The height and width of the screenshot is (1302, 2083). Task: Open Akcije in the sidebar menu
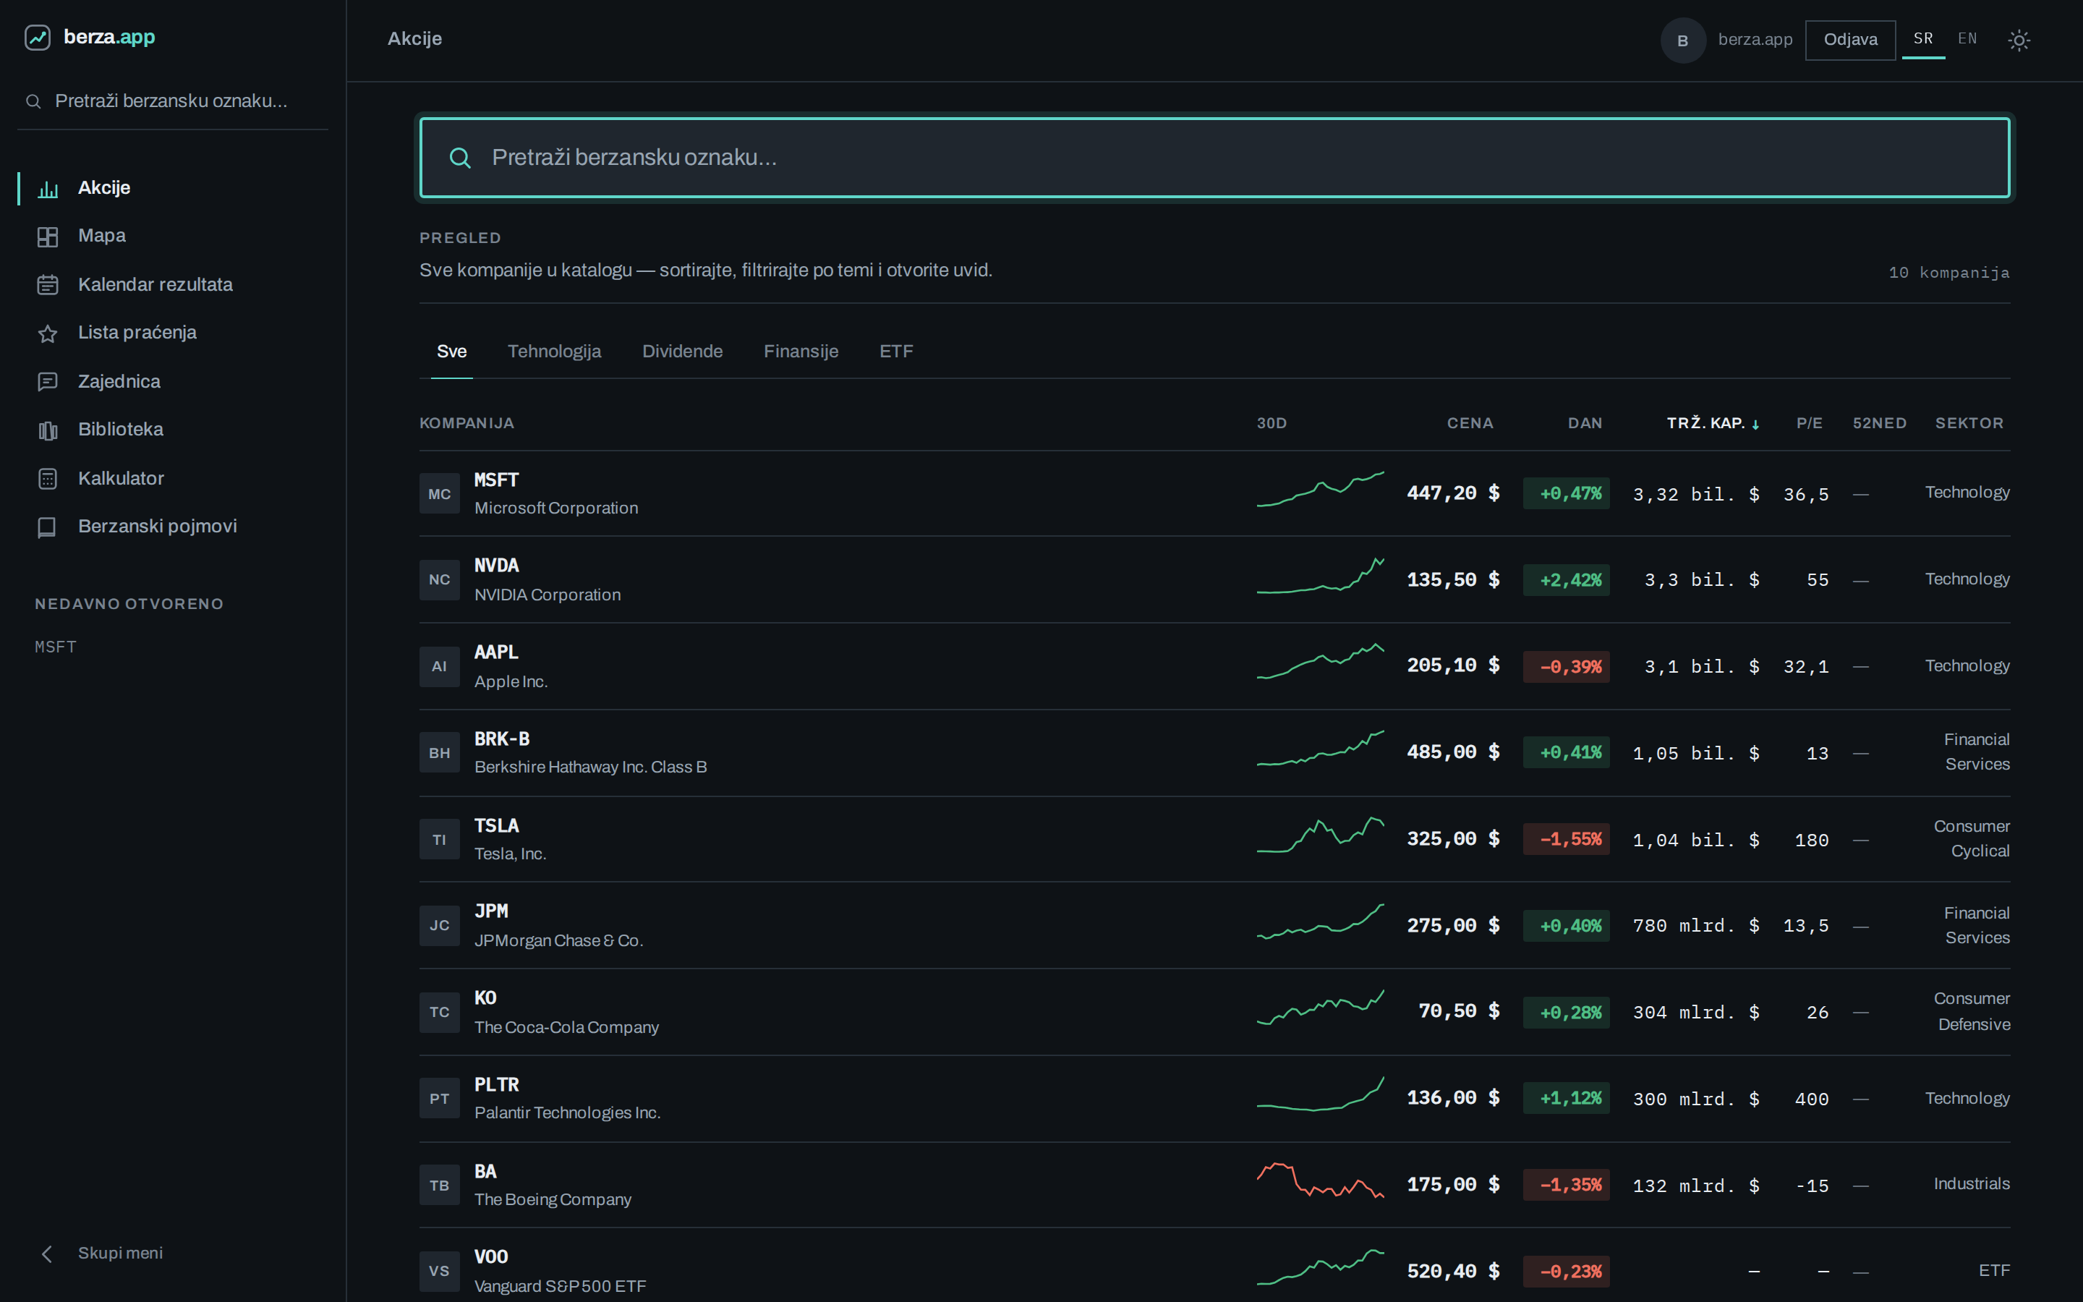coord(172,189)
